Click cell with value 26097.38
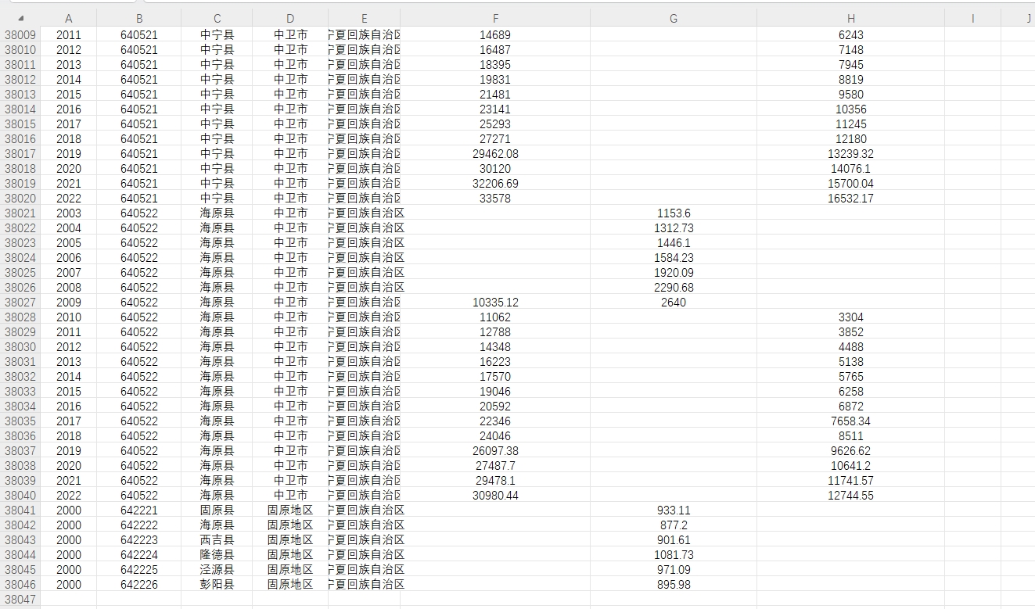The image size is (1035, 609). tap(495, 450)
